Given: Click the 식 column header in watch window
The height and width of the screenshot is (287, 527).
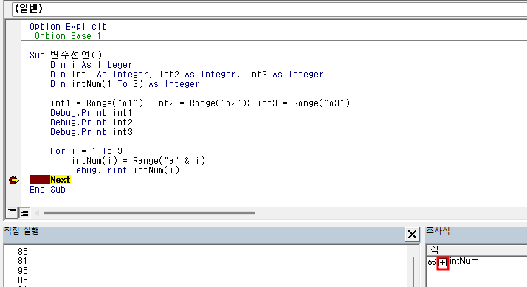Looking at the screenshot, I should [x=477, y=249].
